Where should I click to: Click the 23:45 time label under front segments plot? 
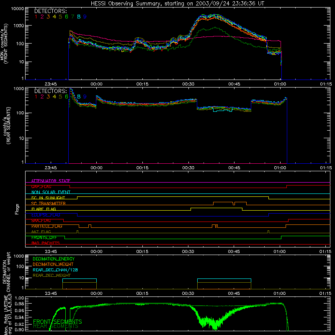[x=51, y=84]
